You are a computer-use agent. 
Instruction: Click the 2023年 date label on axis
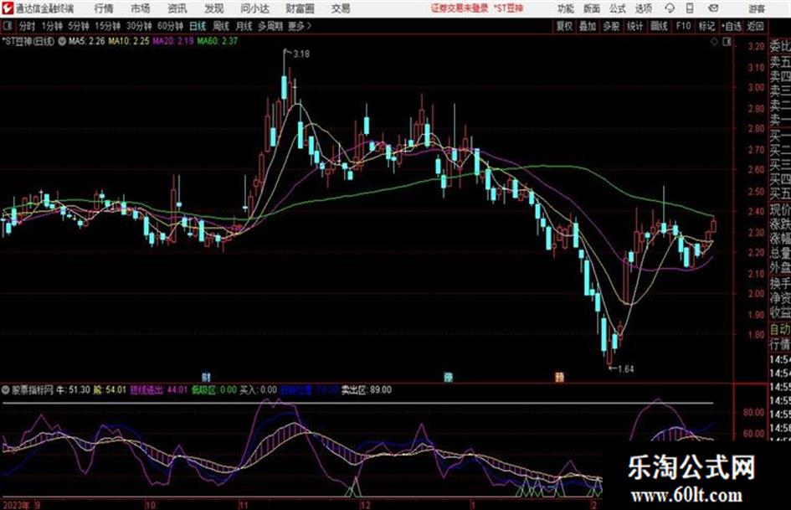pos(16,505)
